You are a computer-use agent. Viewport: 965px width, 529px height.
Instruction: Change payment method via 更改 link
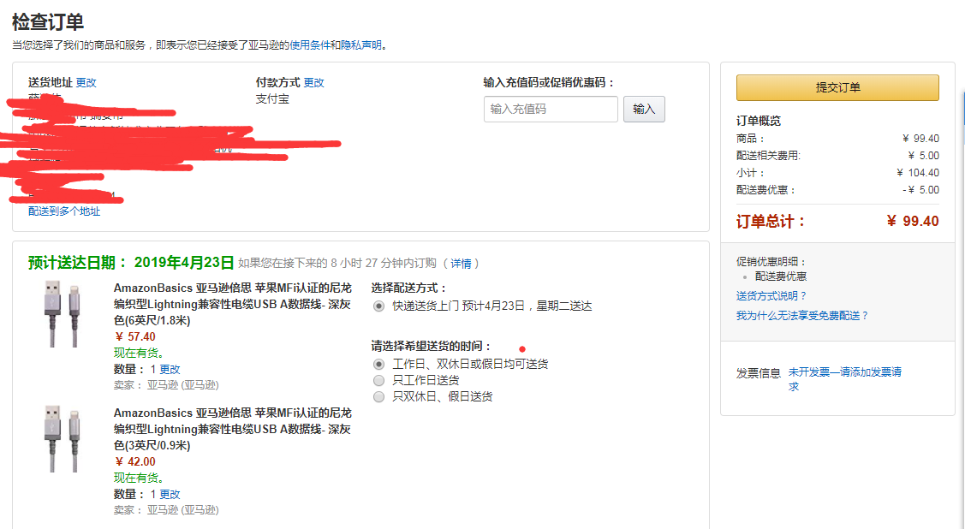click(314, 82)
